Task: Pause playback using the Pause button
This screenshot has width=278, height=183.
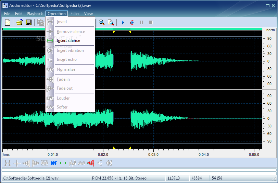Action: click(141, 22)
